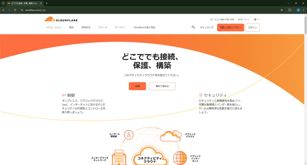
Task: Select the Cloudflare browser tab
Action: [x=25, y=3]
